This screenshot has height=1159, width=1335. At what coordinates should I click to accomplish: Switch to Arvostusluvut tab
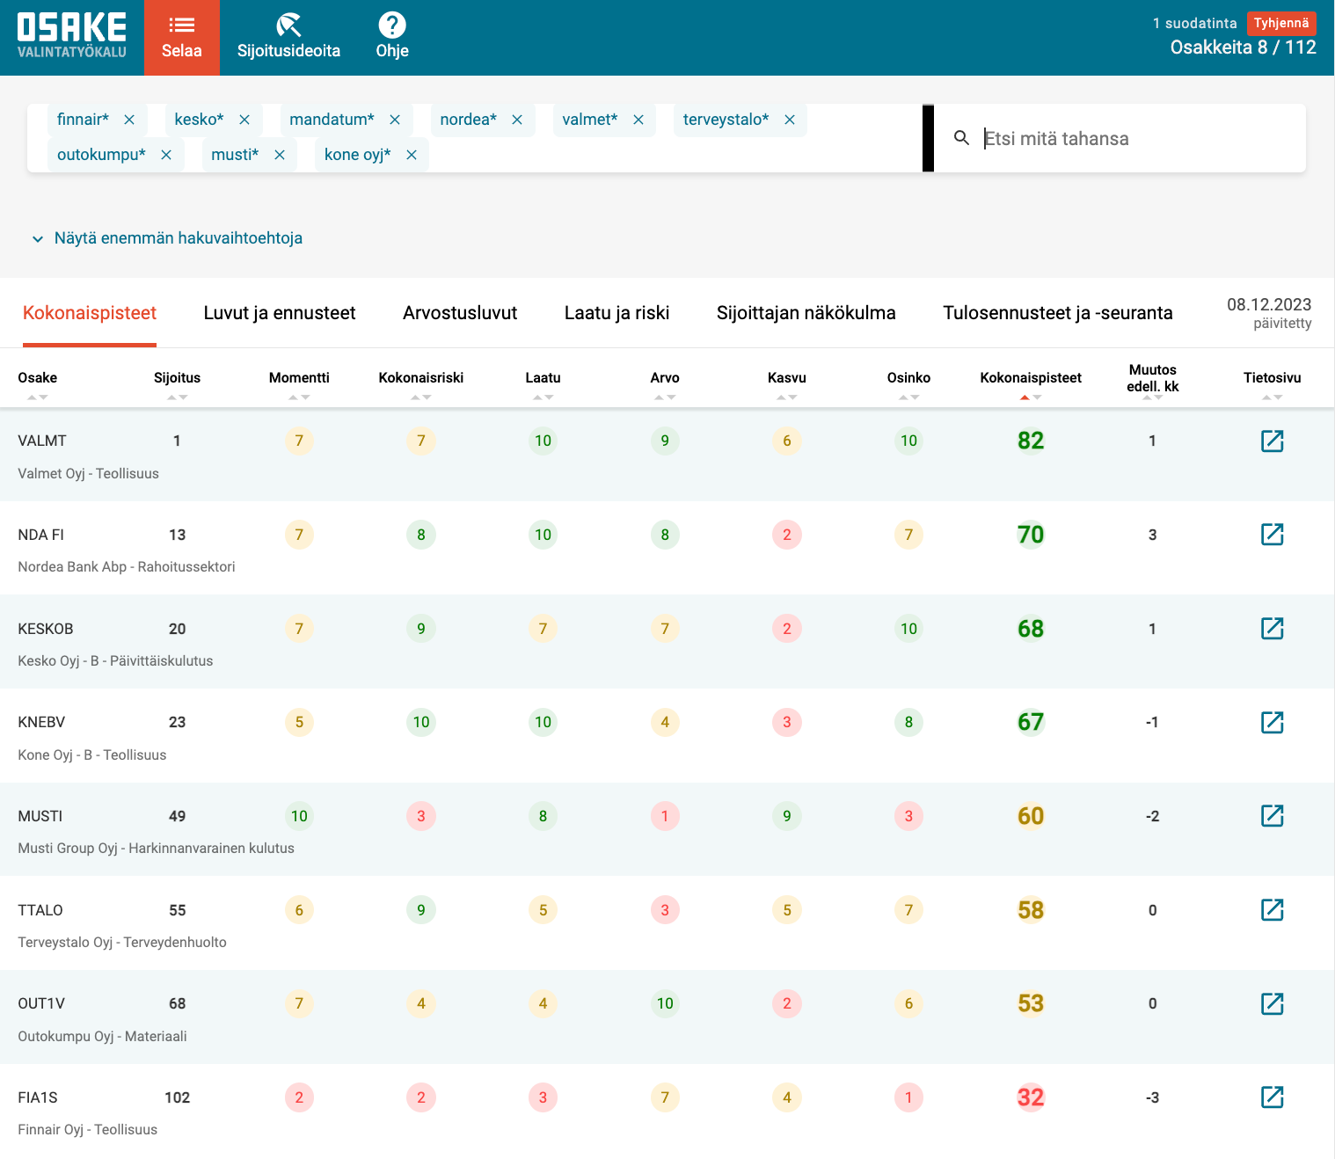click(x=460, y=313)
